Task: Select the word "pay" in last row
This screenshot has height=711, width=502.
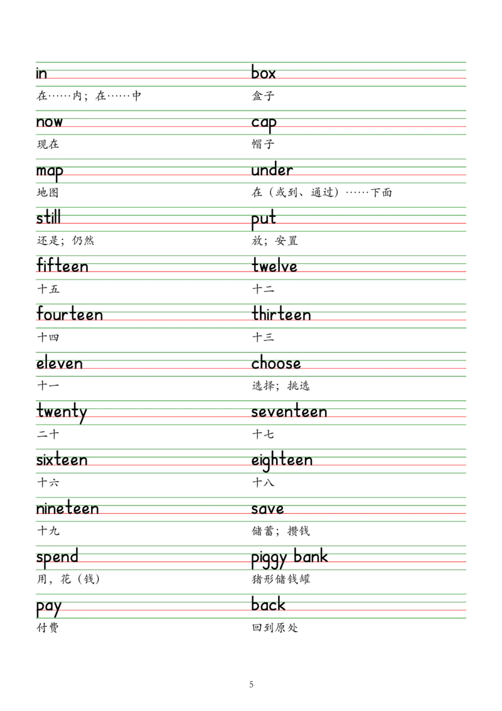Action: click(48, 608)
